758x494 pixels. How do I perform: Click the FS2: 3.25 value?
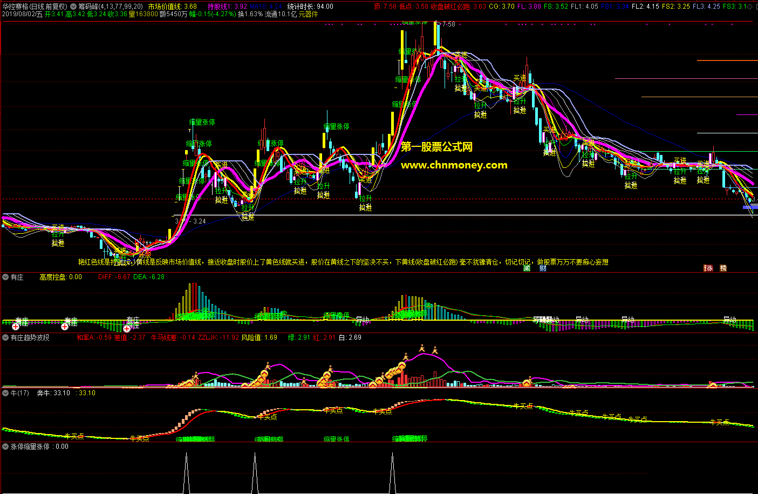[x=676, y=6]
